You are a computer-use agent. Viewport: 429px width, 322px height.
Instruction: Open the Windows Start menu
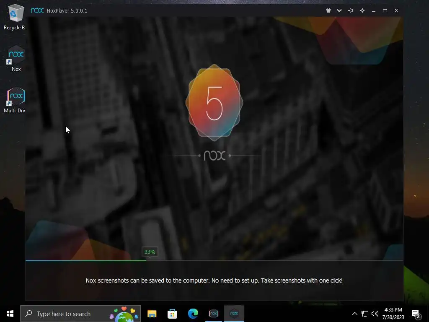(x=10, y=314)
